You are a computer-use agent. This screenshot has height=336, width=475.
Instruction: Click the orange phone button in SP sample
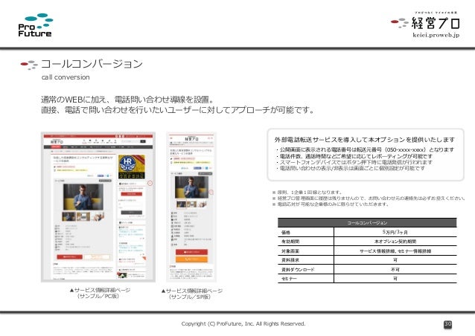[191, 259]
